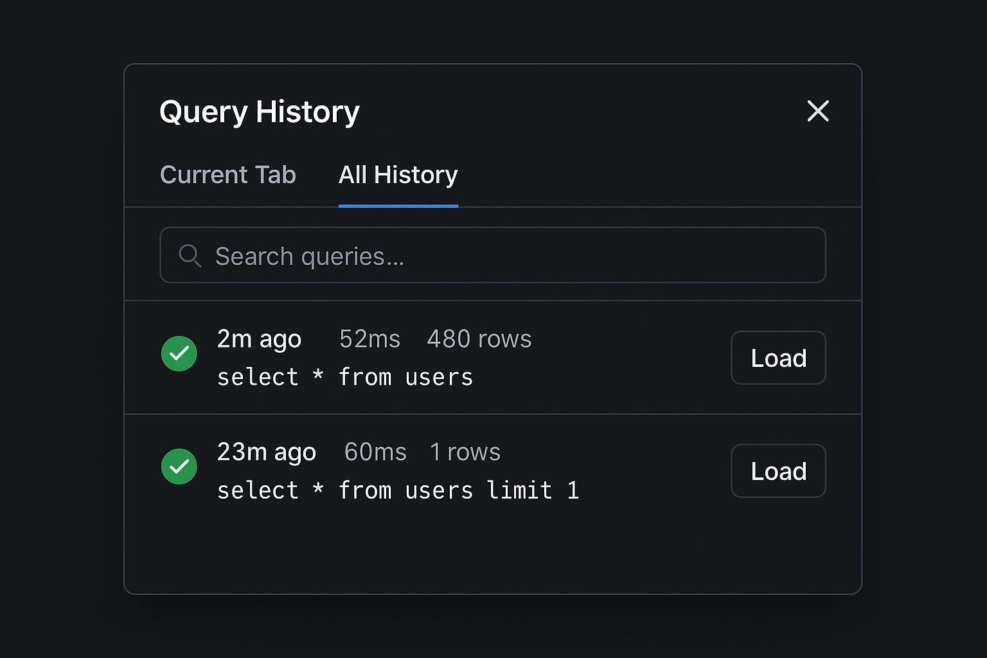Click the checkmark icon next to the limit 1 query
Screen dimensions: 987x658
pyautogui.click(x=179, y=467)
